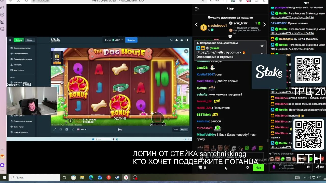The image size is (326, 183).
Task: Open stake1072.com link in top BotRix message
Action: [292, 18]
